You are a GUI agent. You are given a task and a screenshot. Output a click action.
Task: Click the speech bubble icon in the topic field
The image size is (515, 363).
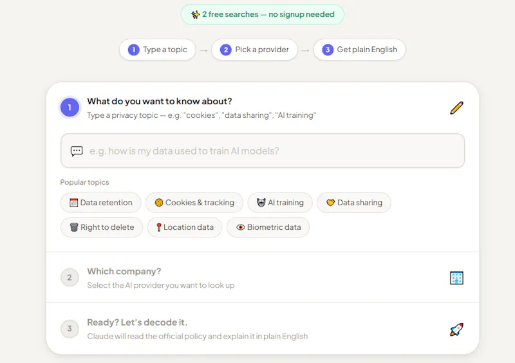[77, 151]
